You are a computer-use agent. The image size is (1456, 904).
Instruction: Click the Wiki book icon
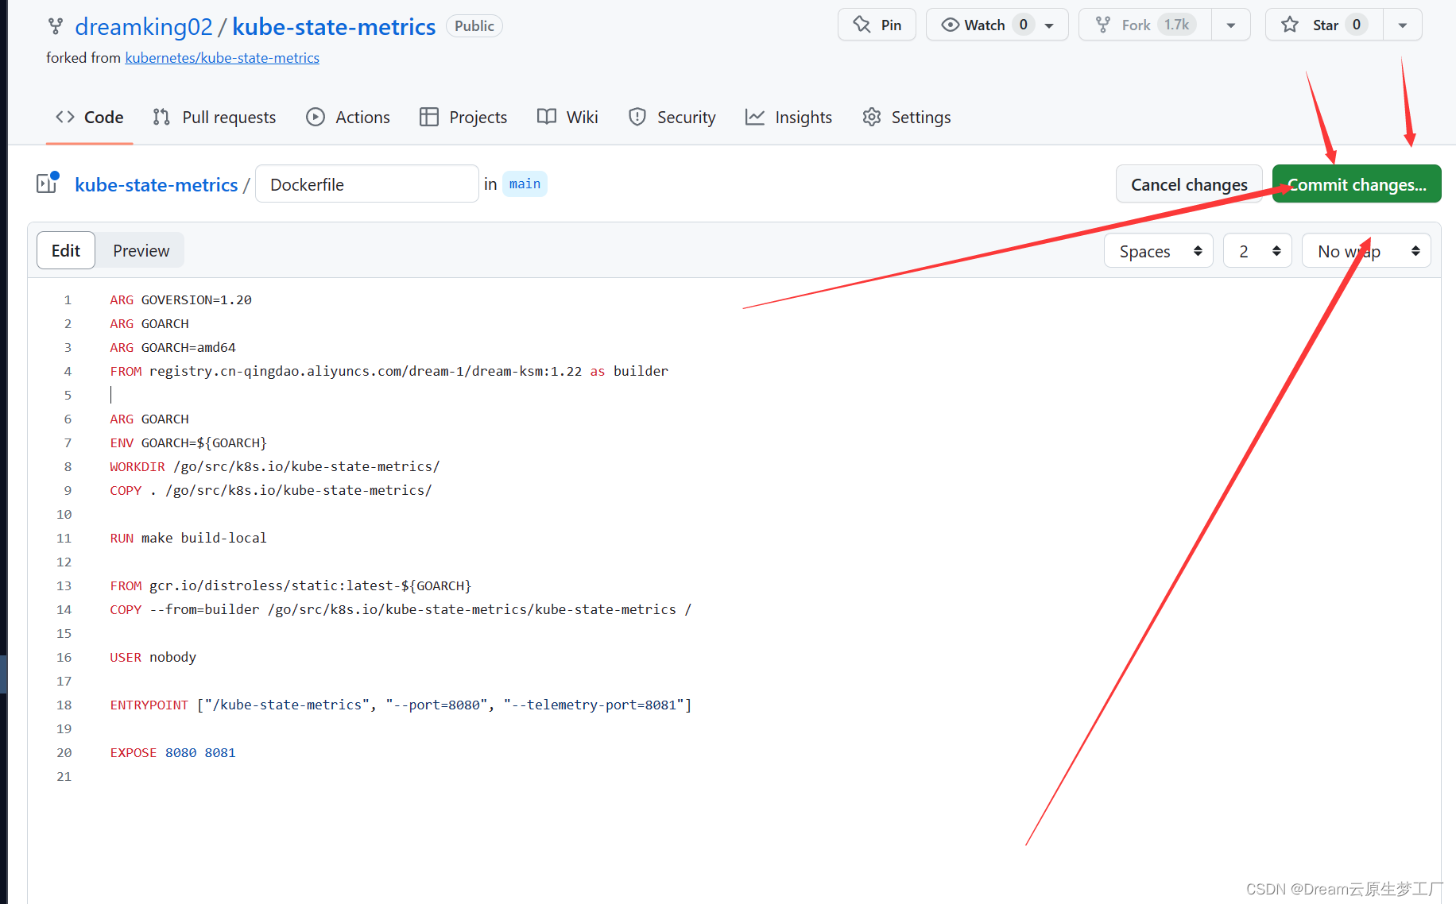click(547, 117)
